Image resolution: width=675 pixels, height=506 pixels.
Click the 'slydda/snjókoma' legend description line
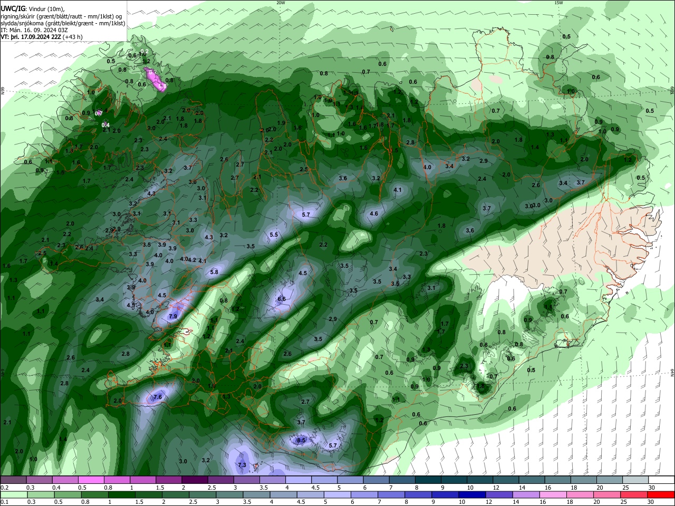coord(63,23)
